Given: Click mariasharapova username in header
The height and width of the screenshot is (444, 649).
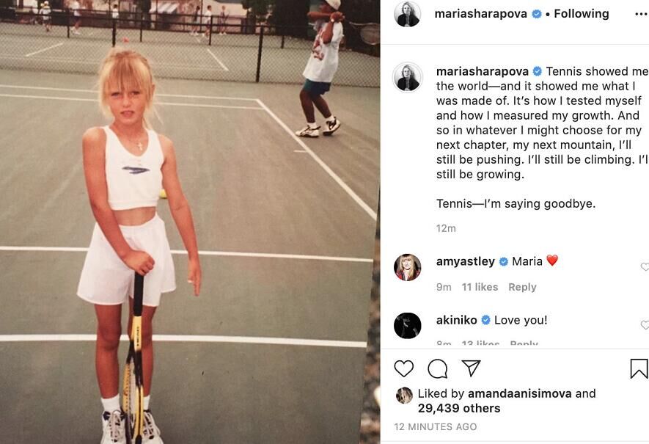Looking at the screenshot, I should (480, 14).
